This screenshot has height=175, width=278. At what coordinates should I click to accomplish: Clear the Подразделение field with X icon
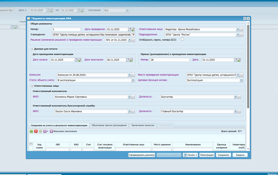[238, 34]
